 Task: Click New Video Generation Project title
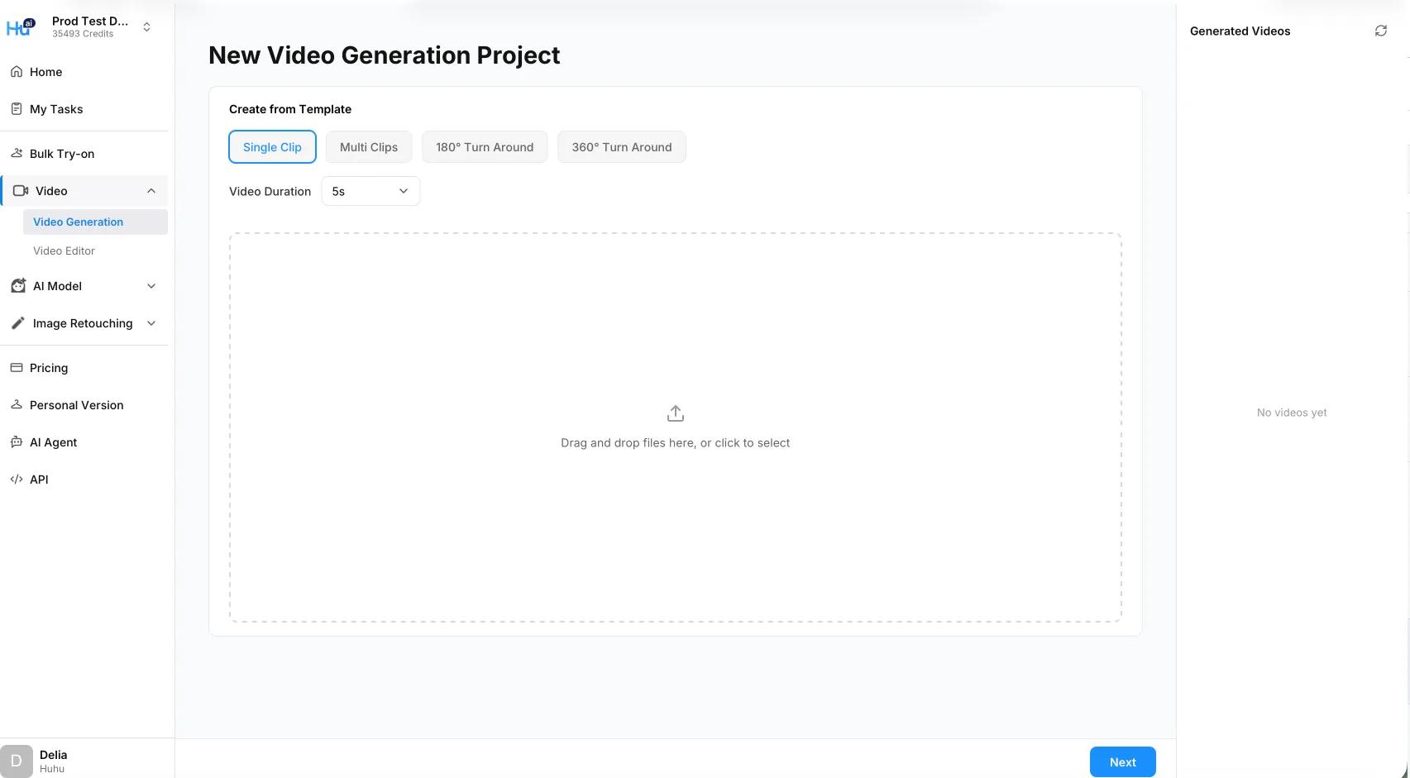pyautogui.click(x=385, y=55)
